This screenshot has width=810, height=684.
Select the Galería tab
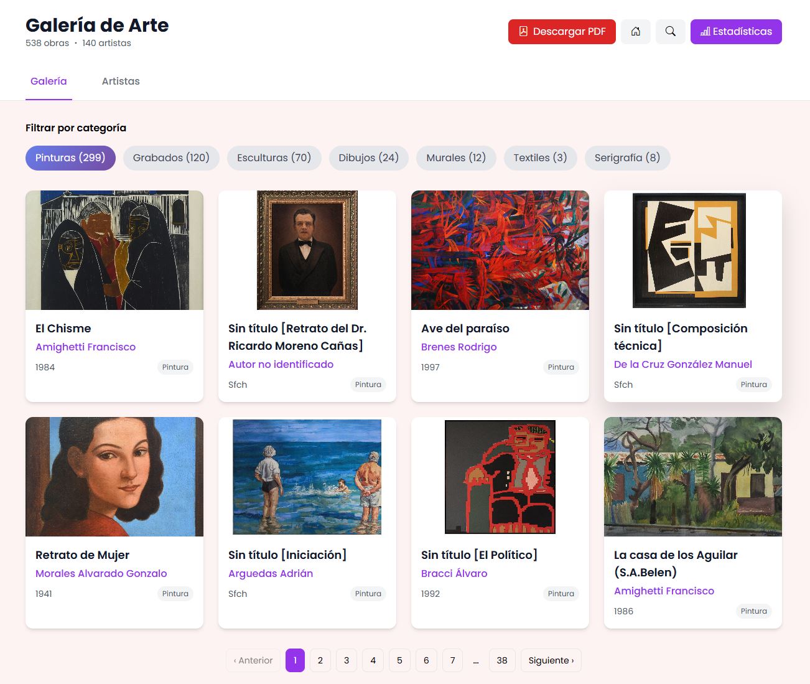tap(49, 82)
